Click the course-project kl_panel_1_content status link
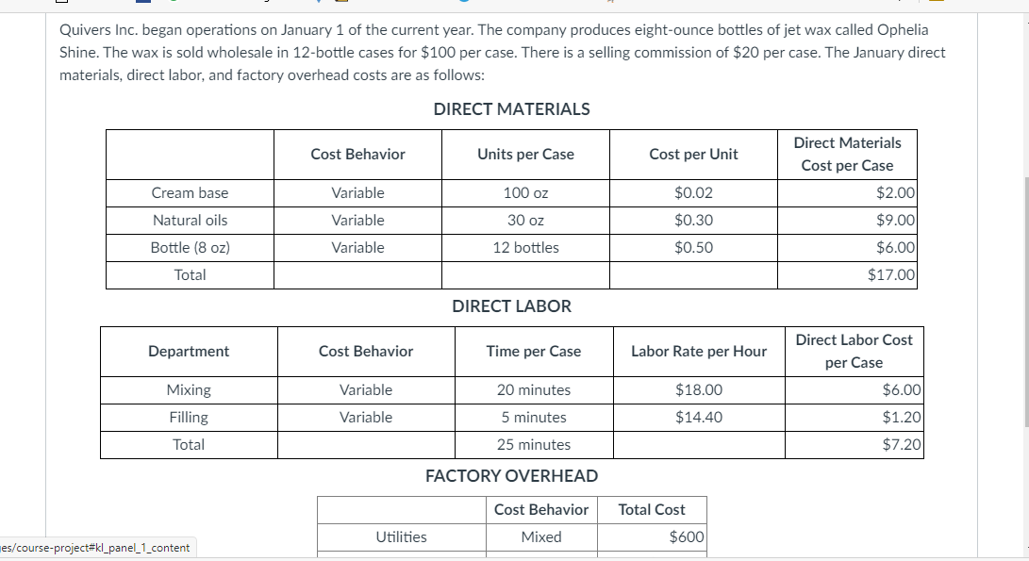This screenshot has height=561, width=1029. pyautogui.click(x=94, y=547)
